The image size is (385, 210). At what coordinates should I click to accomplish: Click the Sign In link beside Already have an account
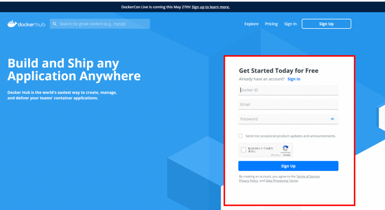coord(294,79)
